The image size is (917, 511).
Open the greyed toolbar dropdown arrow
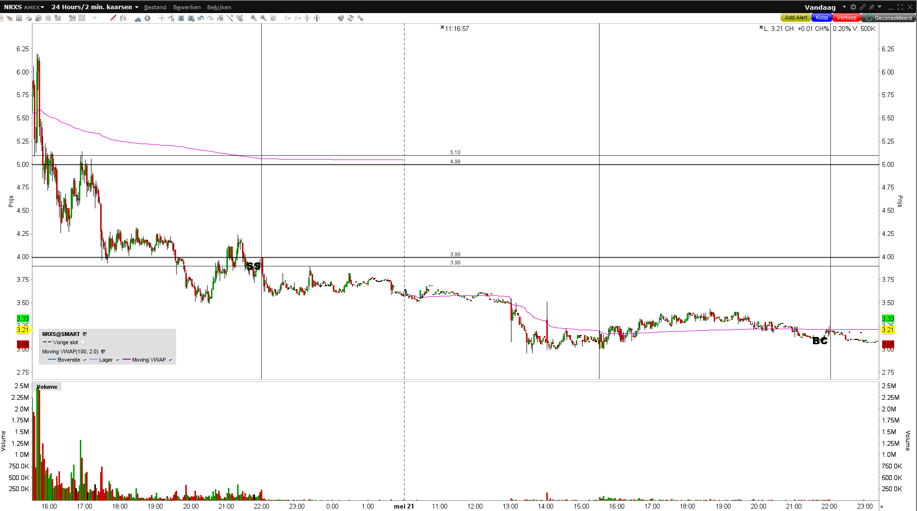click(x=94, y=18)
